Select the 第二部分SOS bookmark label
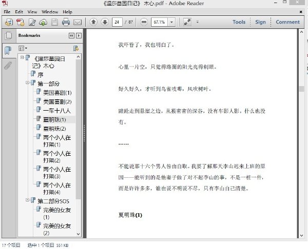The image size is (308, 249). (x=53, y=201)
